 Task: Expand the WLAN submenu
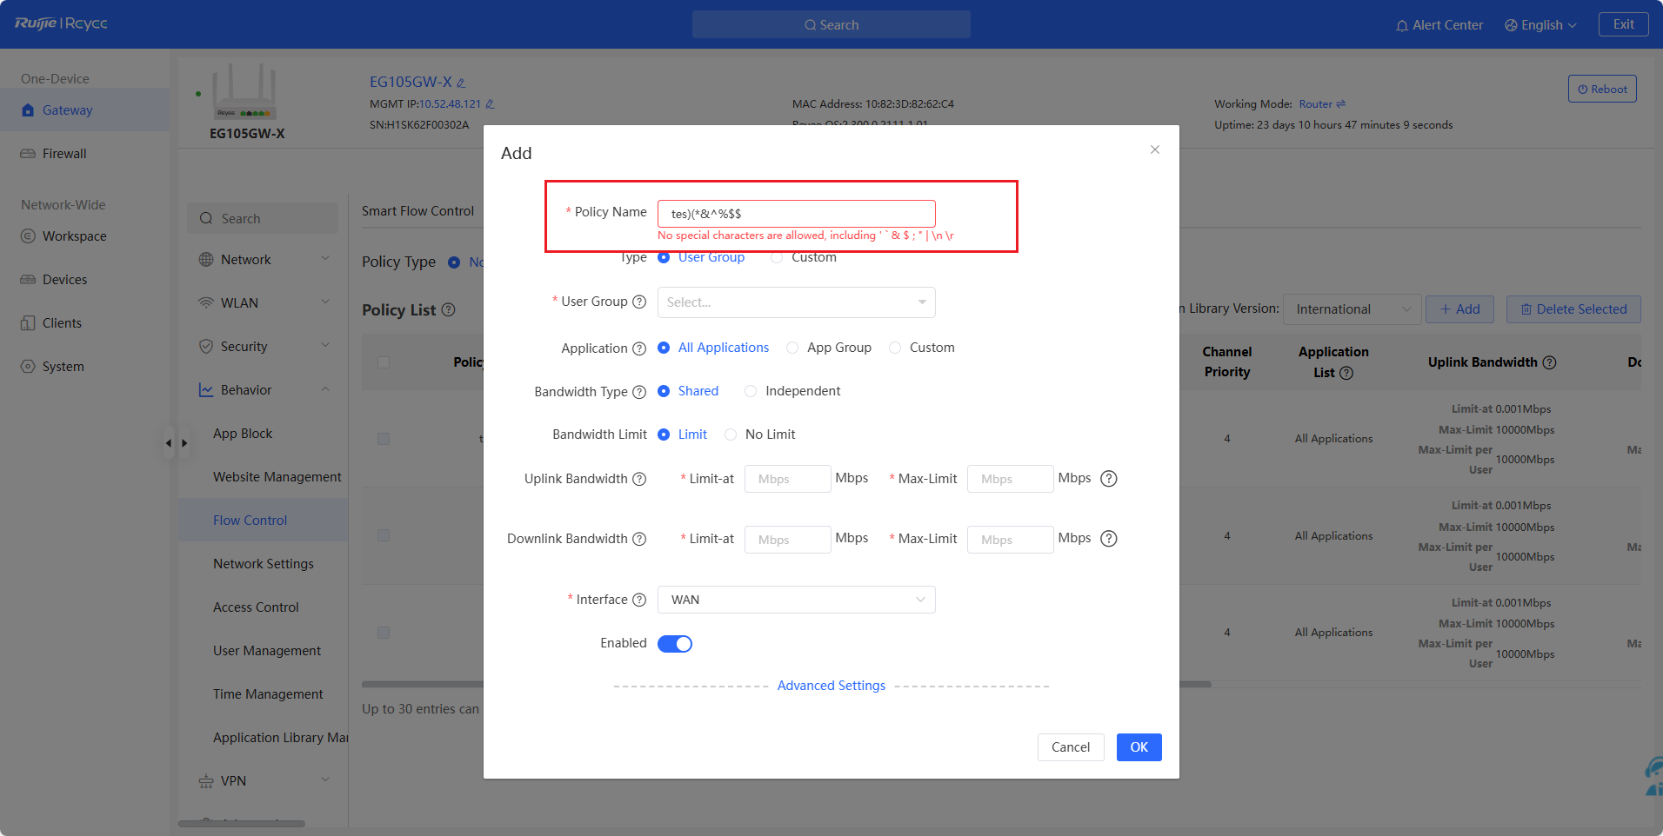[325, 302]
